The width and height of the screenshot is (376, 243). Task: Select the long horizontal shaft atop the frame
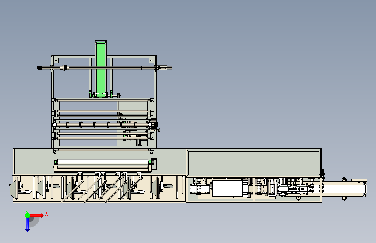click(x=105, y=68)
